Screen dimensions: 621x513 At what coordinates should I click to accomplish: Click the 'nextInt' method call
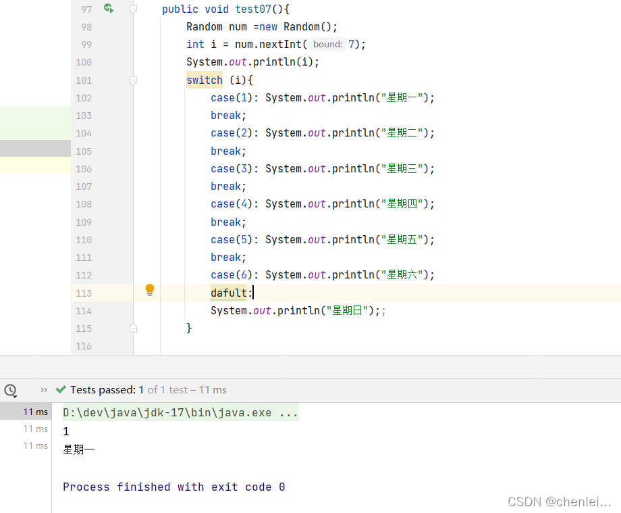280,44
